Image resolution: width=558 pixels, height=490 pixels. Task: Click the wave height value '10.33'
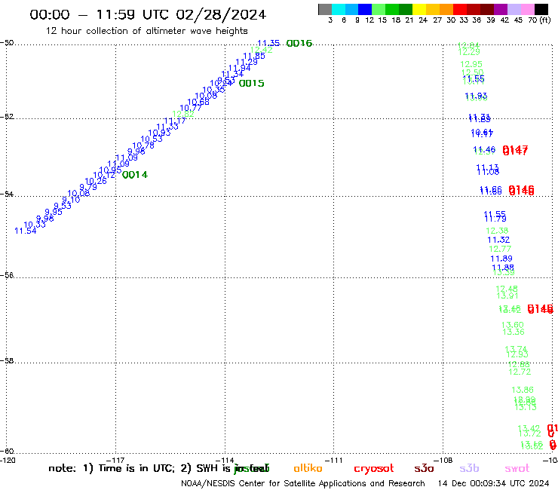coord(35,225)
